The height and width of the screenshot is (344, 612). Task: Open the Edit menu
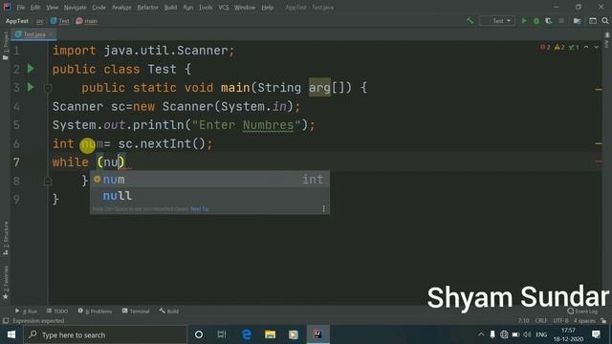pos(35,8)
